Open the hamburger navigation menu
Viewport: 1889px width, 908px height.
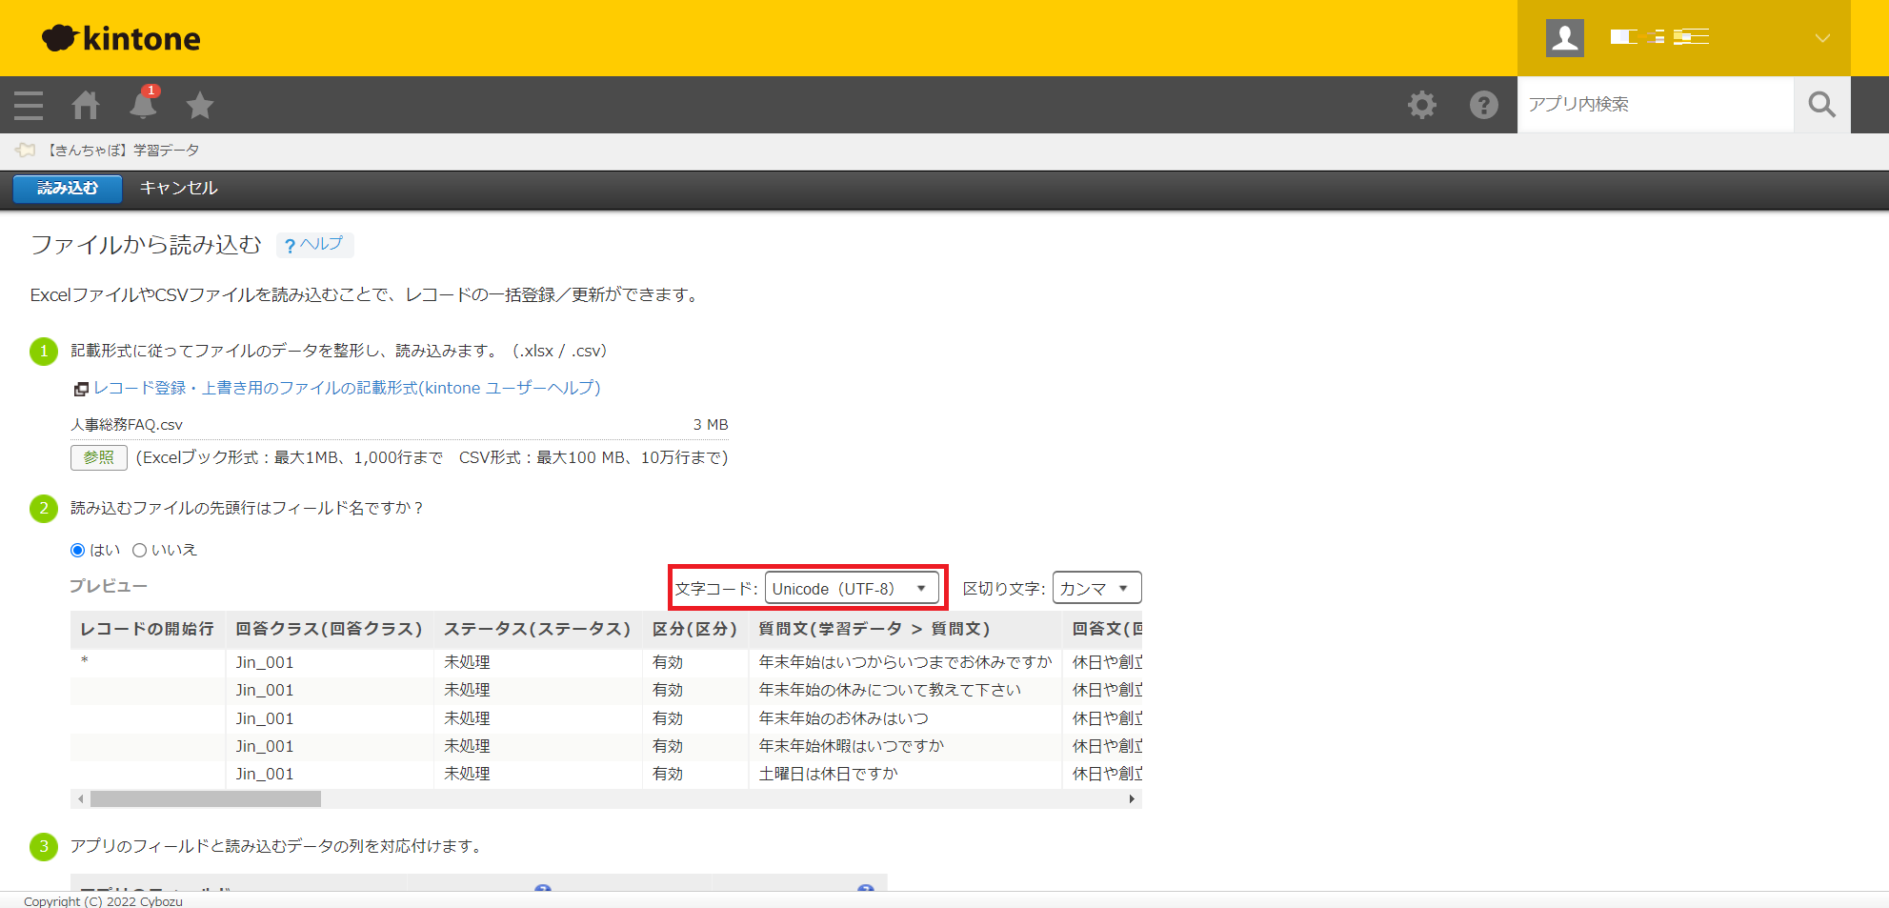click(29, 105)
